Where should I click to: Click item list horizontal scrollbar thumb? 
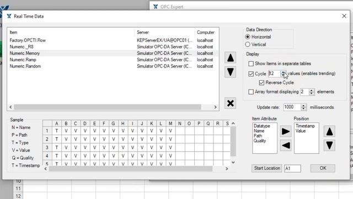click(108, 107)
